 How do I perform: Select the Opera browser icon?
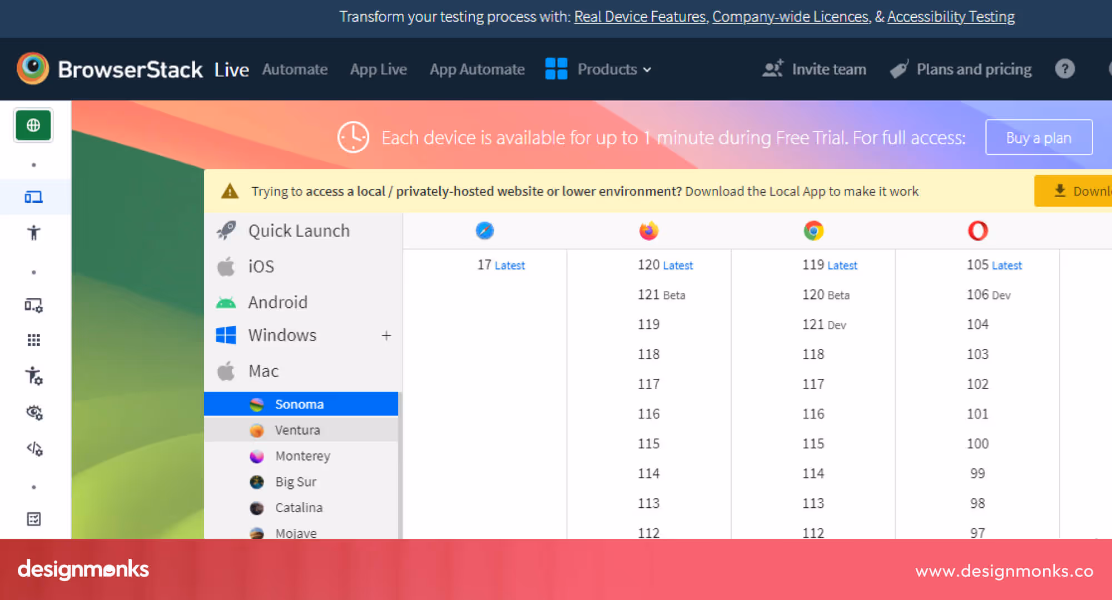click(977, 231)
